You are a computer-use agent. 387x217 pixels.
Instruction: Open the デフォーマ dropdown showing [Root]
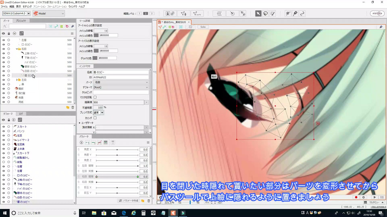121,87
